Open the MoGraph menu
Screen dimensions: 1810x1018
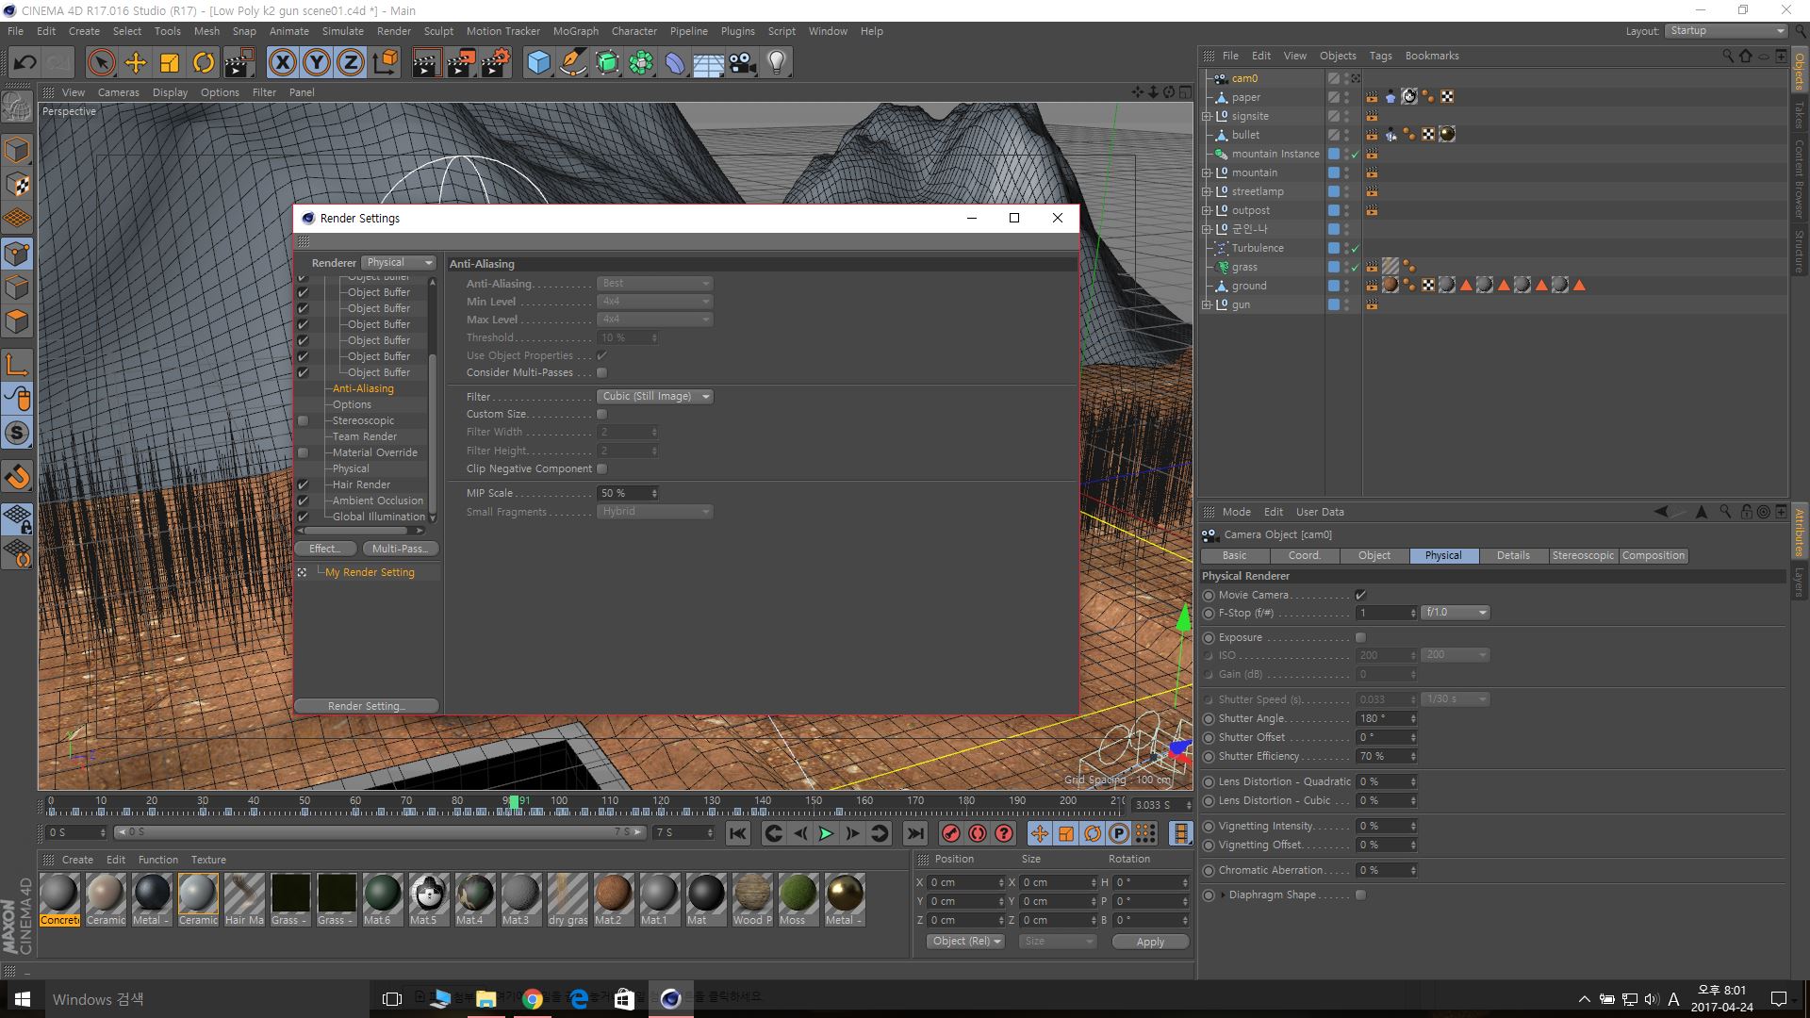click(x=575, y=31)
